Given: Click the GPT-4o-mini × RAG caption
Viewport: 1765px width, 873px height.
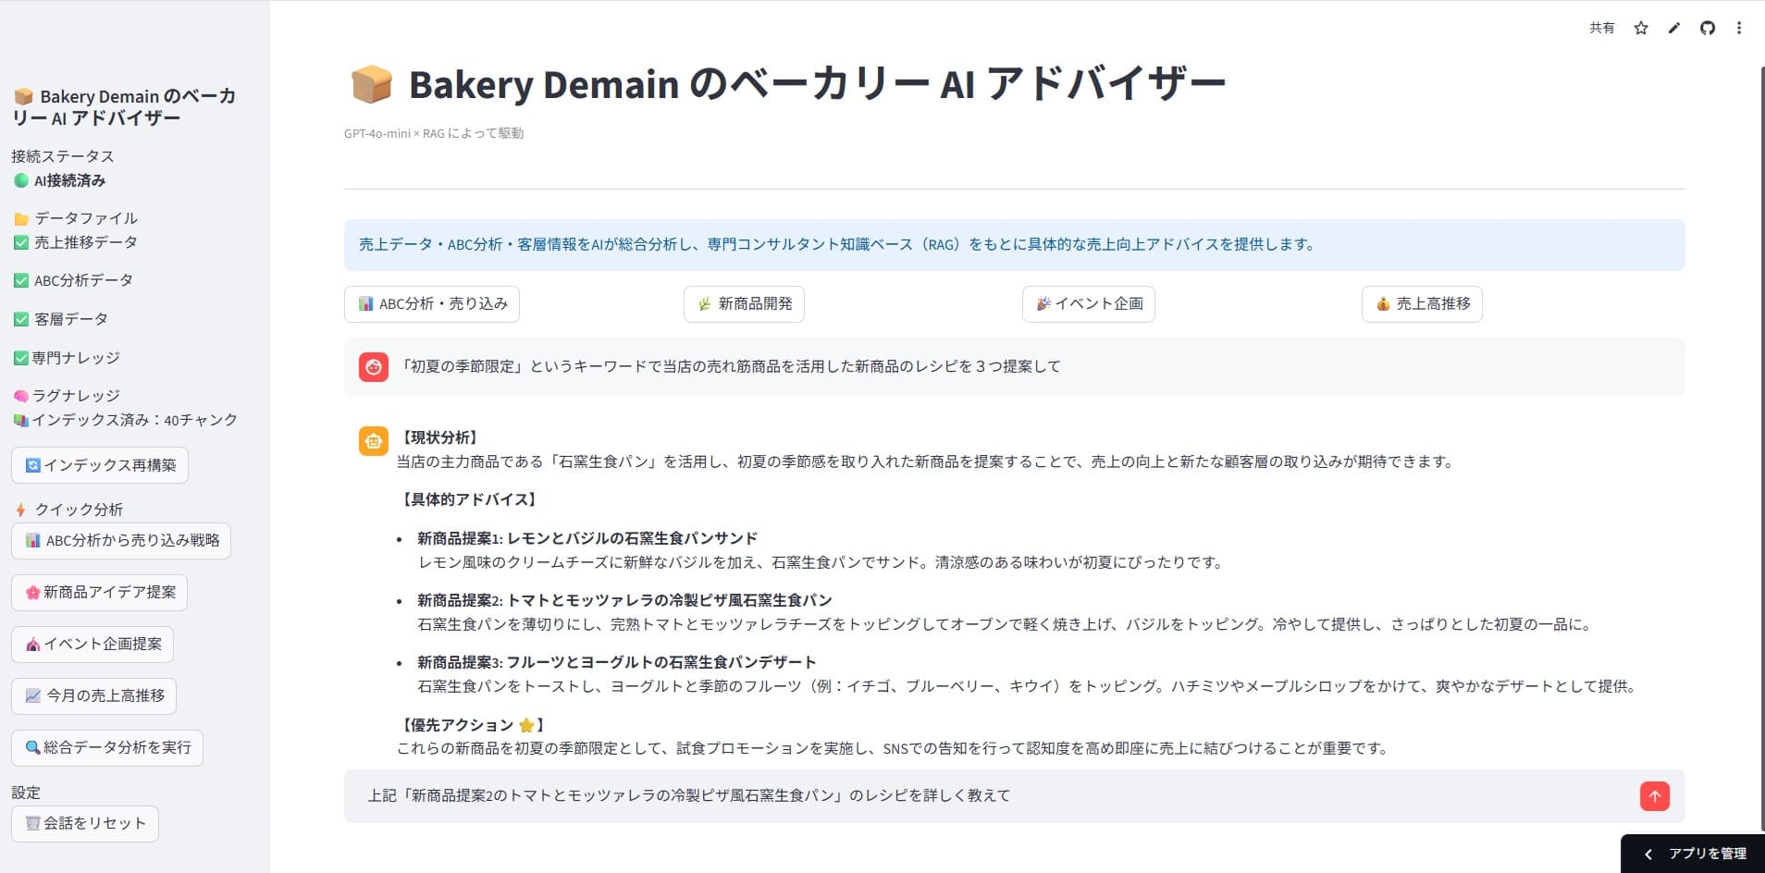Looking at the screenshot, I should point(434,133).
